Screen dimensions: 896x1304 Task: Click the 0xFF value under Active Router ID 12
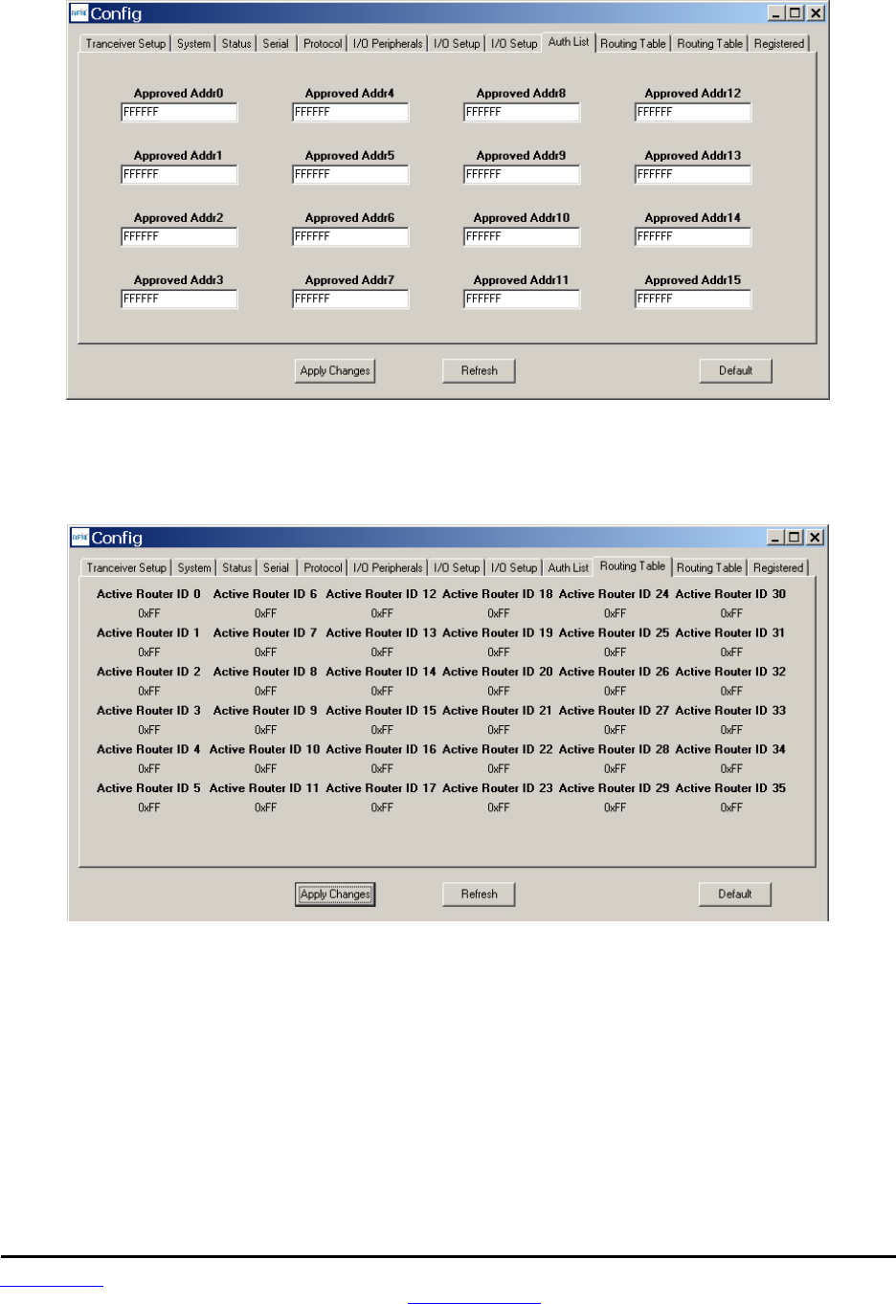pos(382,614)
